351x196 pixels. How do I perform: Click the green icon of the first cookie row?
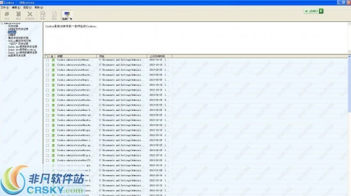click(x=53, y=60)
